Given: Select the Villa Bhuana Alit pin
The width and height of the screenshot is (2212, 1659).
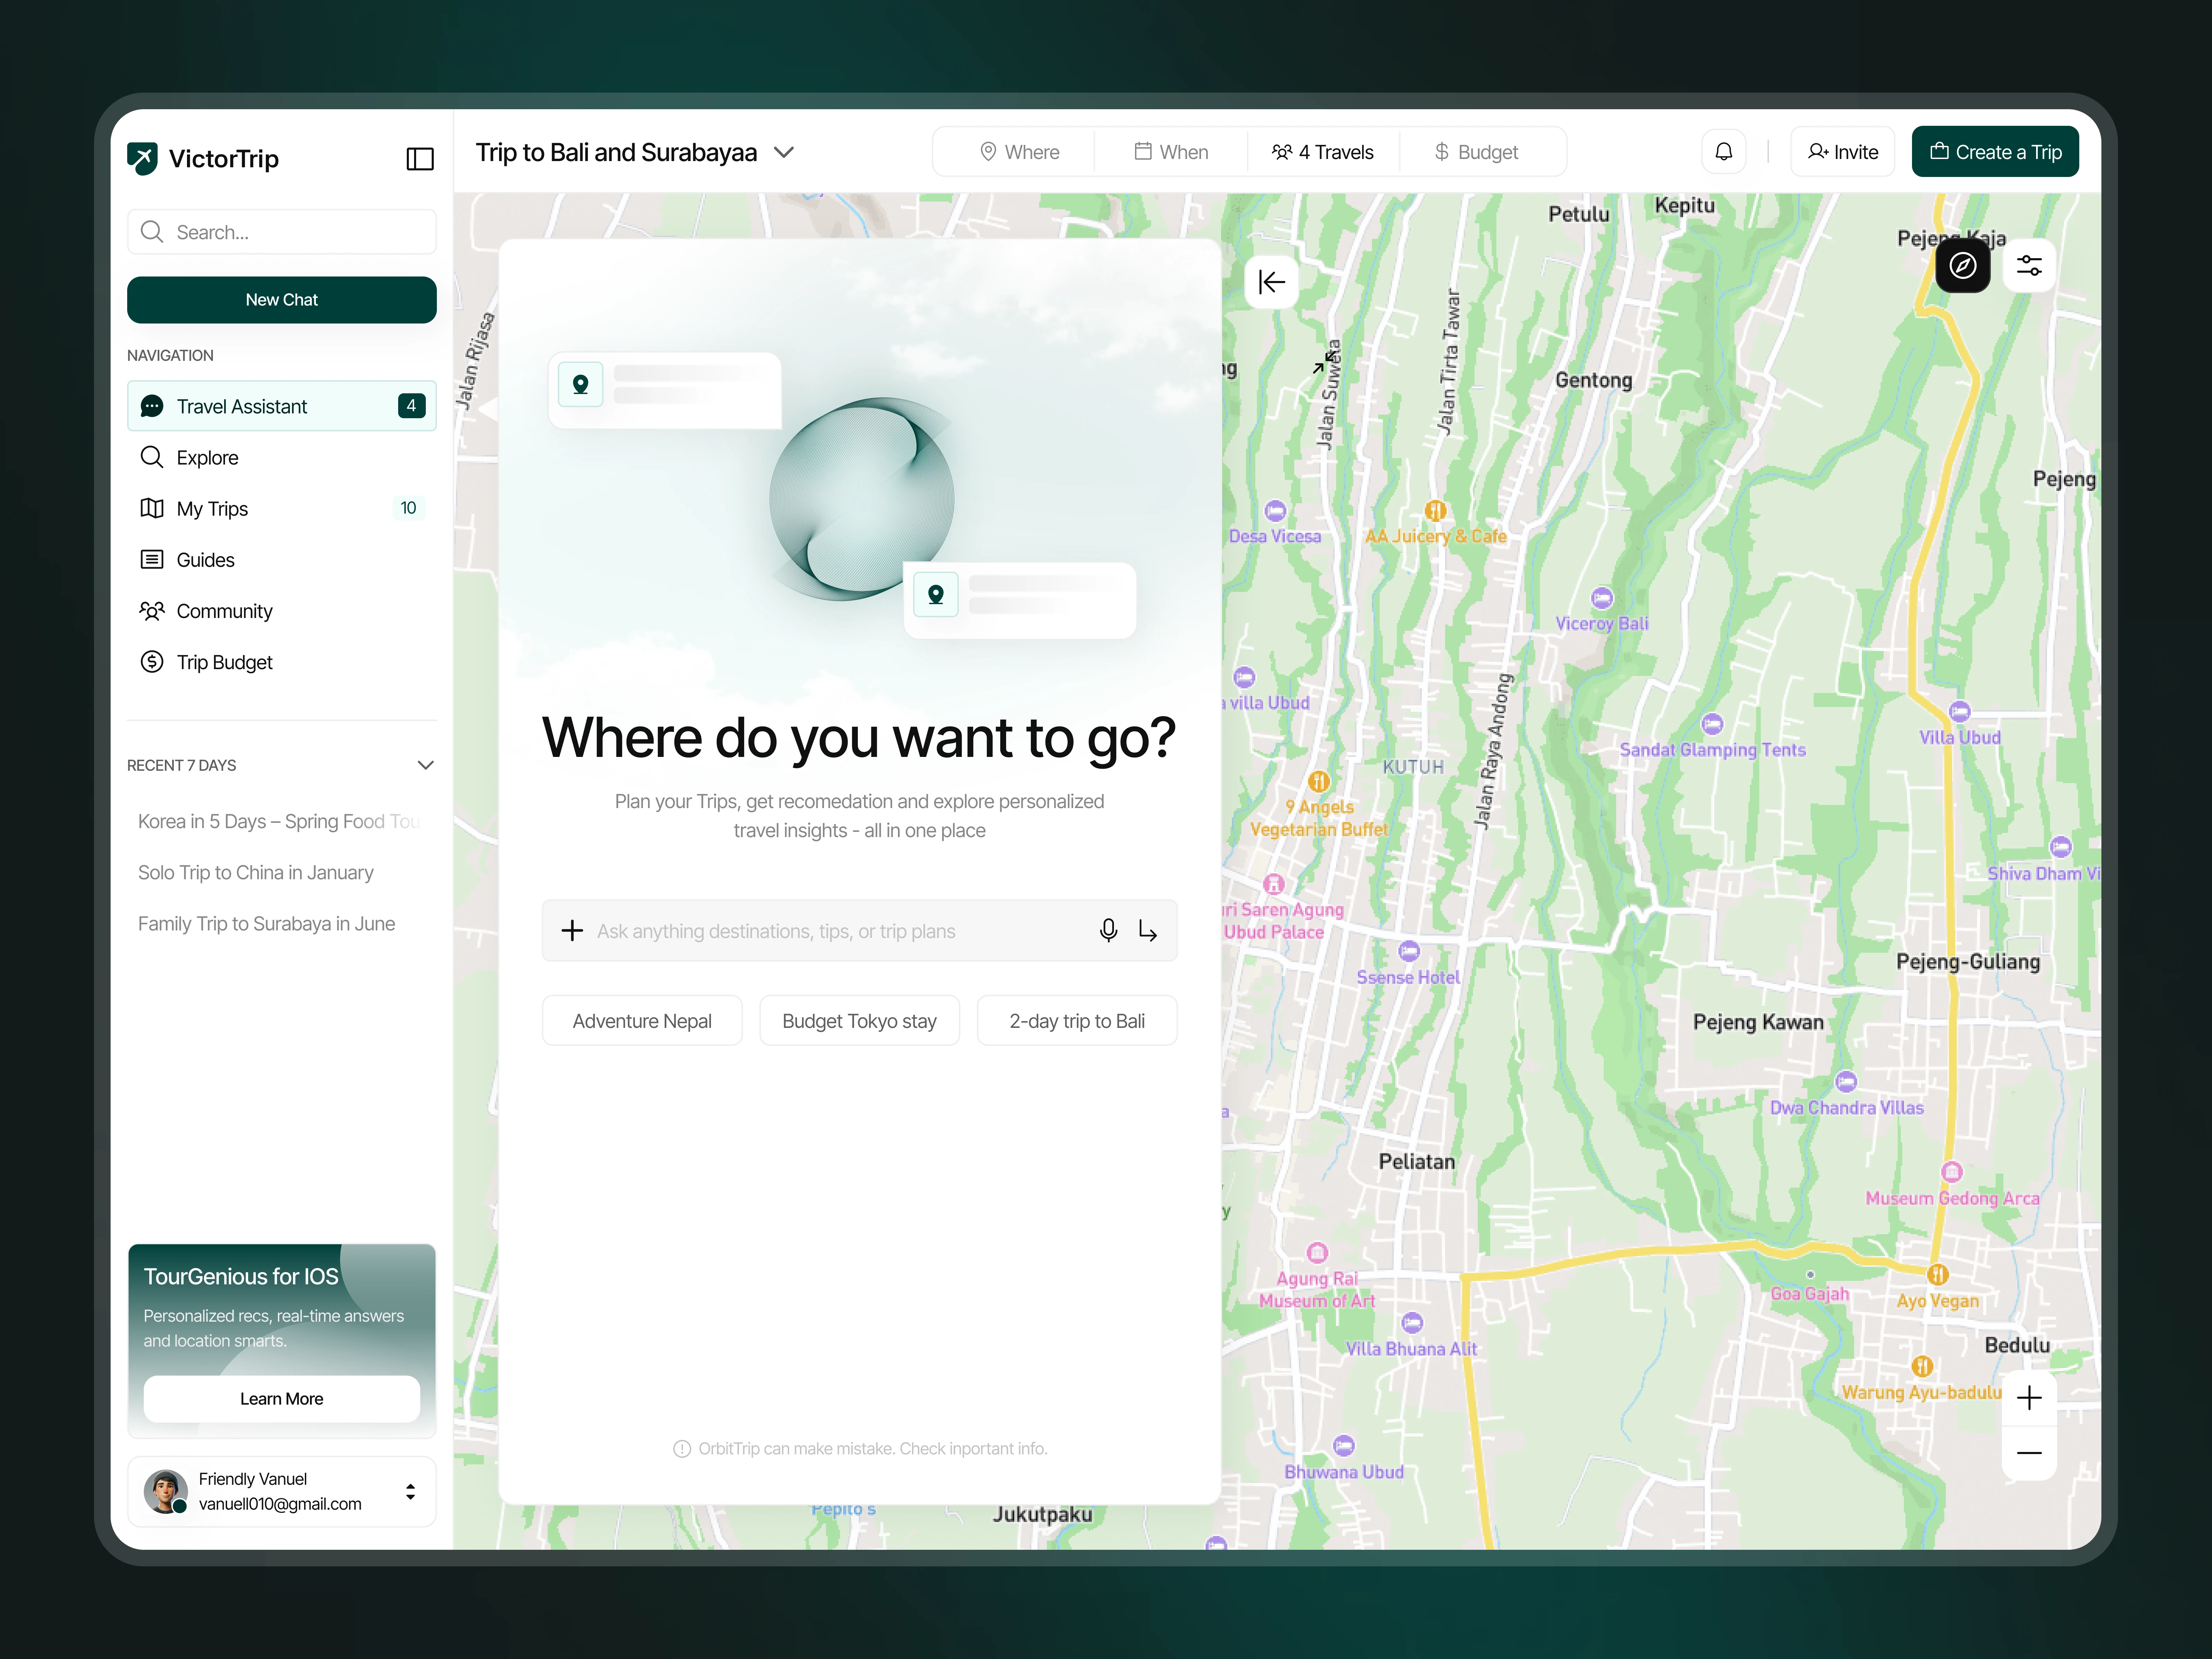Looking at the screenshot, I should pyautogui.click(x=1412, y=1323).
